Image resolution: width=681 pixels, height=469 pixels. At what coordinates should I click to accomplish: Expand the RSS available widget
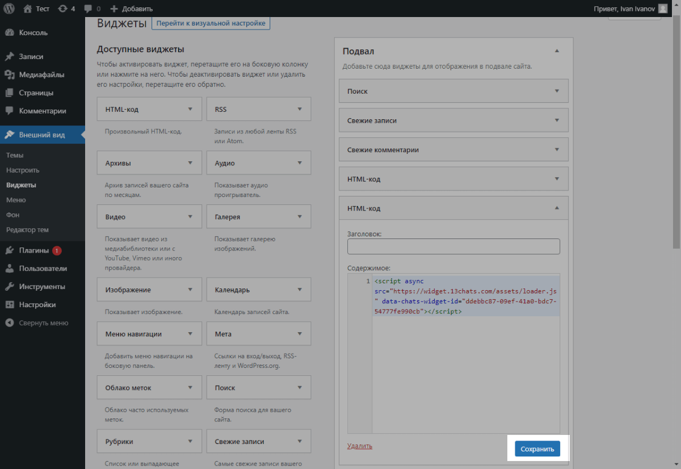point(299,109)
